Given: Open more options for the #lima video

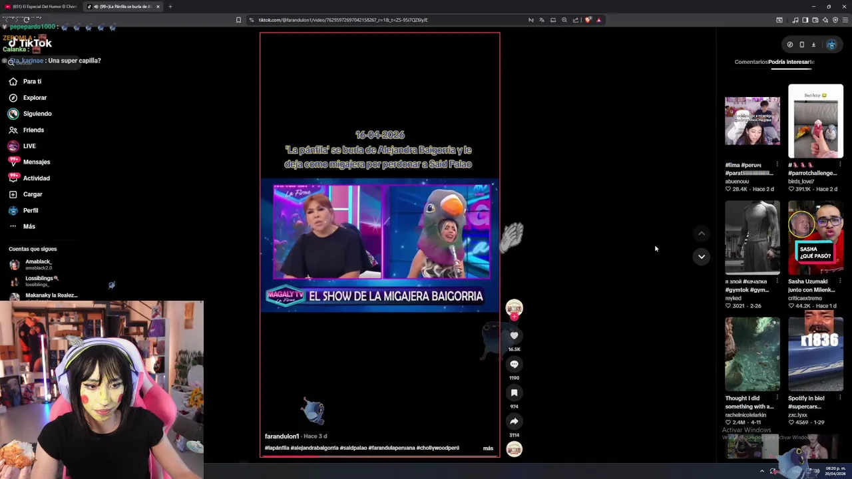Looking at the screenshot, I should point(777,164).
